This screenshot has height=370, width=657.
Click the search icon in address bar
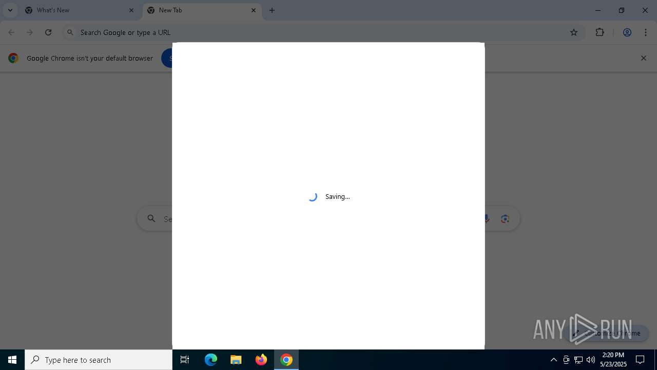click(71, 32)
